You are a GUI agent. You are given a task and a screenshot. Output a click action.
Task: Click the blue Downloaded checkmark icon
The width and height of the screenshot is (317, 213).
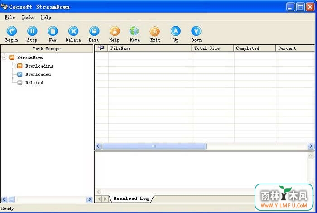[x=20, y=74]
